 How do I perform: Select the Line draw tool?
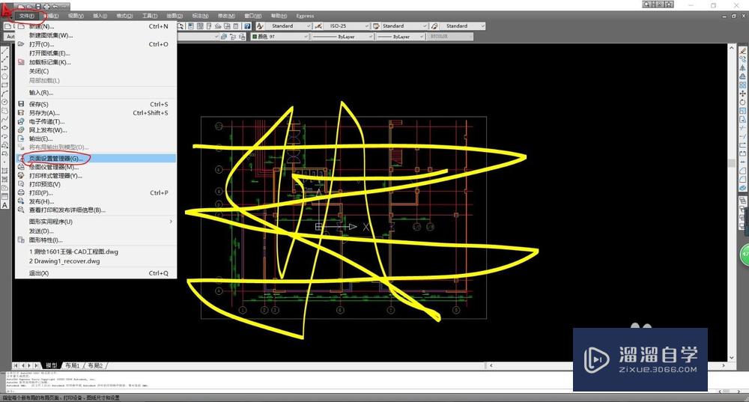point(4,51)
